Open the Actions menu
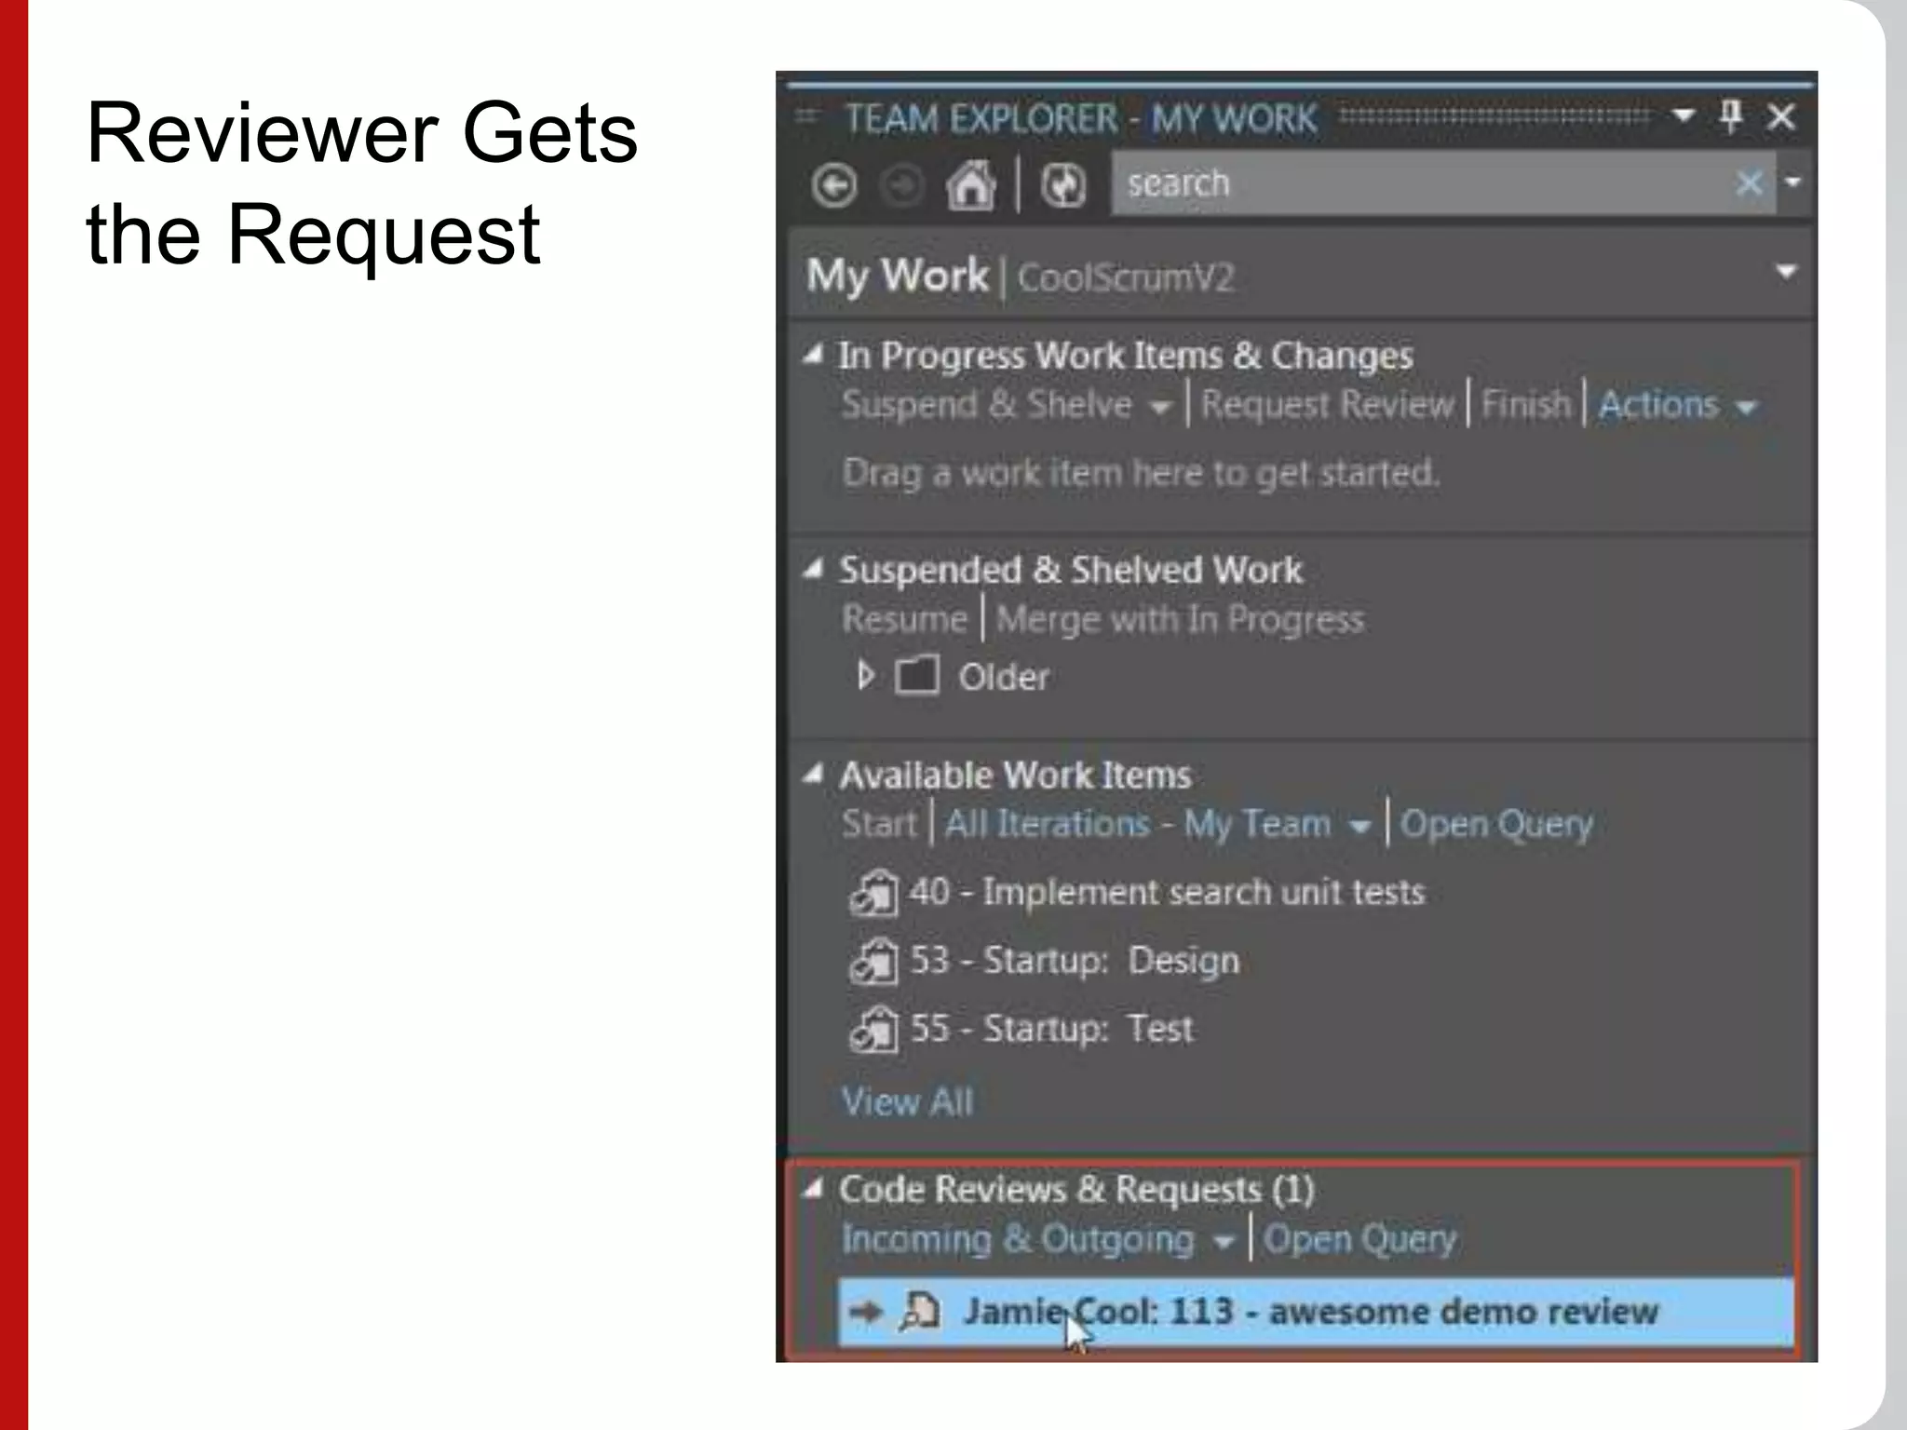 (x=1677, y=405)
